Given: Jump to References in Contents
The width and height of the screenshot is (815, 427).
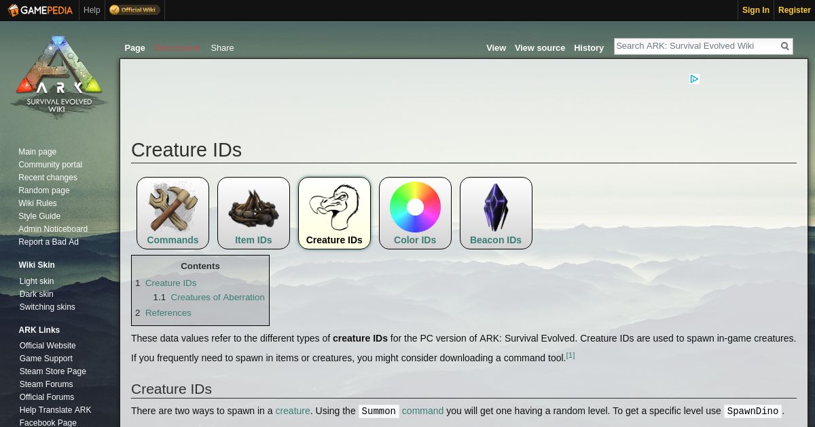Looking at the screenshot, I should pyautogui.click(x=168, y=313).
